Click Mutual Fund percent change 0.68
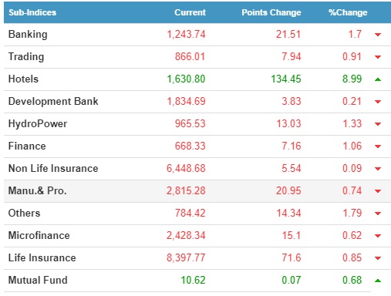This screenshot has width=391, height=296. click(x=352, y=280)
